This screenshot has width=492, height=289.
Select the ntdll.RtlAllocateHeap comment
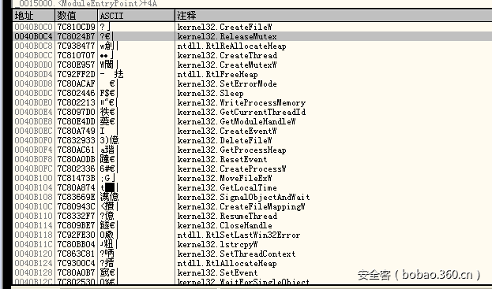point(227,263)
